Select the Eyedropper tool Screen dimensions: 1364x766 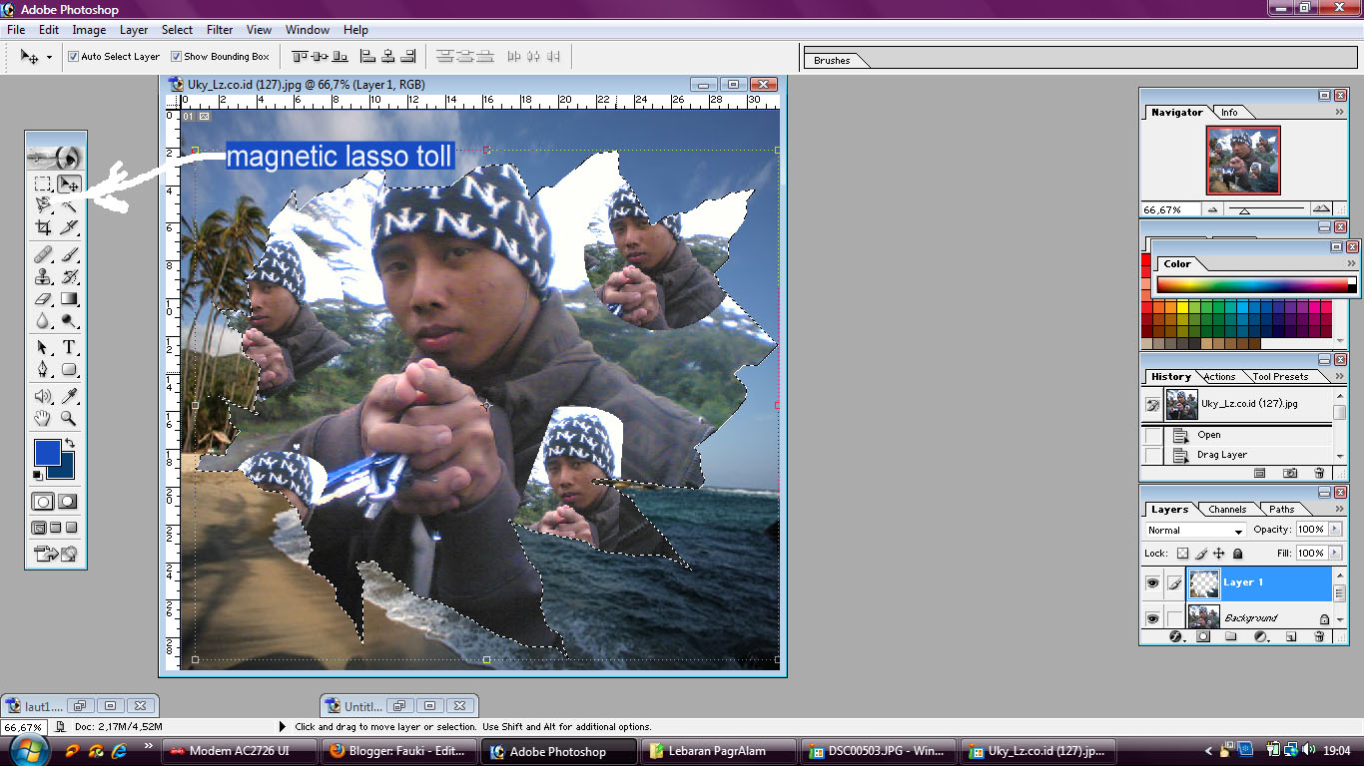pyautogui.click(x=69, y=396)
